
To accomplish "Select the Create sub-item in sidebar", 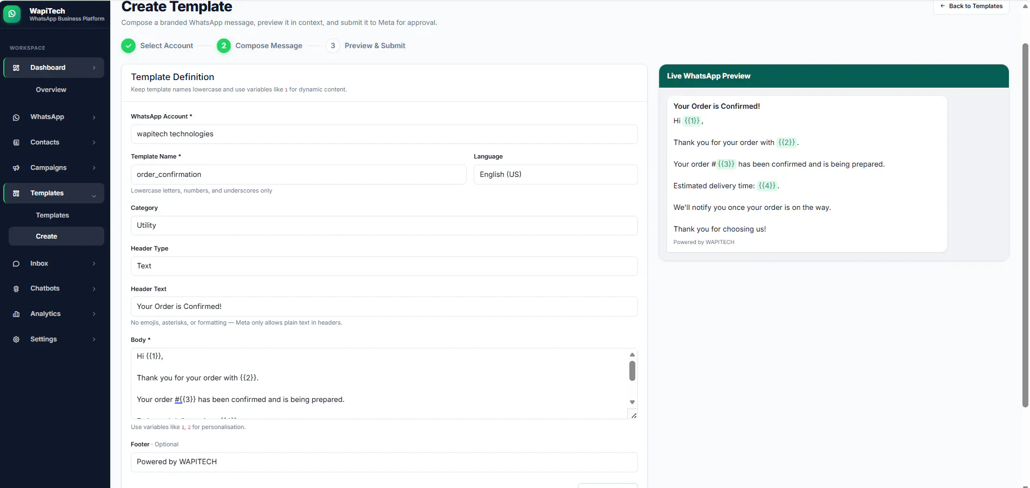I will [56, 236].
